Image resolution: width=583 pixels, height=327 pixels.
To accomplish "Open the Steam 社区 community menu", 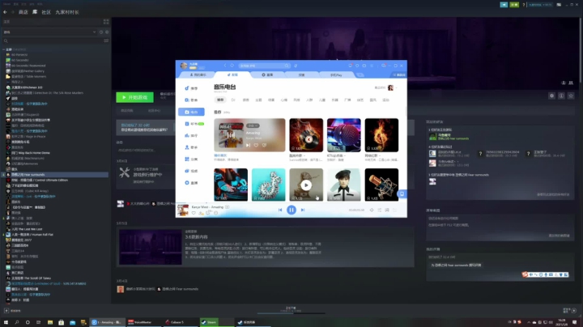I will [x=46, y=12].
